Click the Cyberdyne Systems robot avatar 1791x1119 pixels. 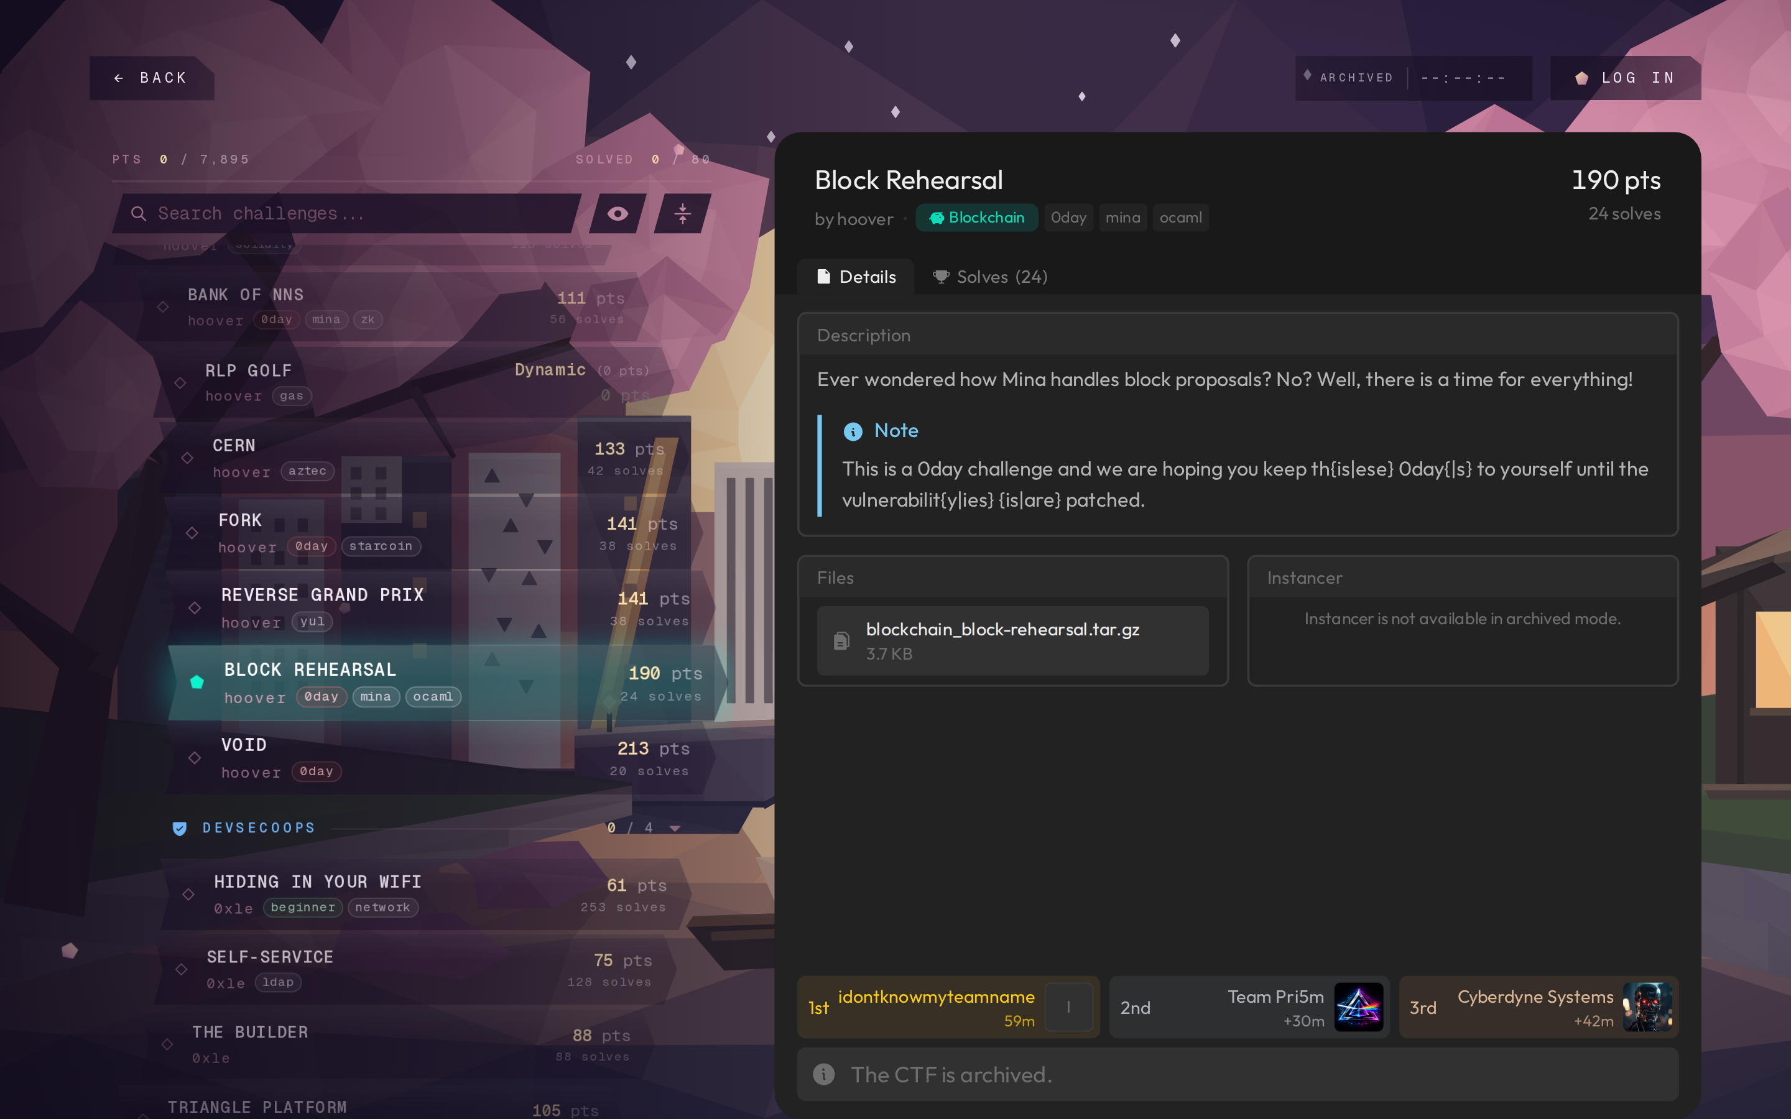1647,1006
